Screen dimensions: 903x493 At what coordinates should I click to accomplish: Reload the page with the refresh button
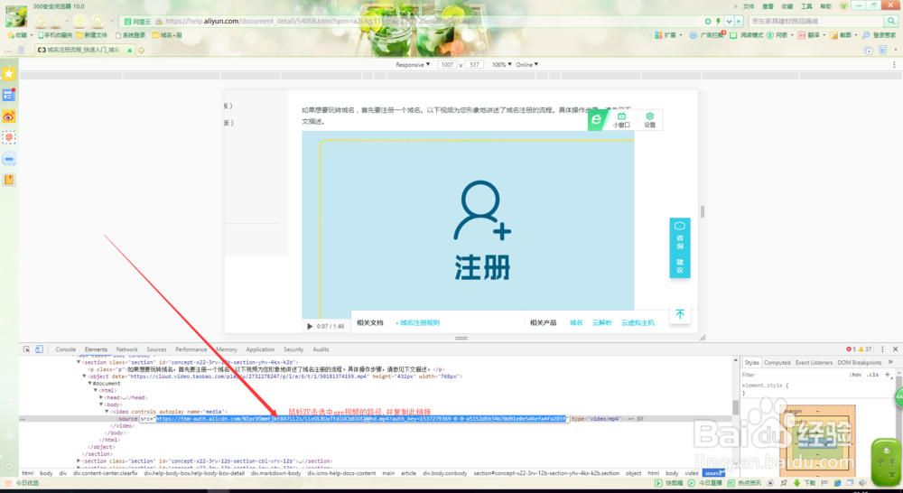79,21
